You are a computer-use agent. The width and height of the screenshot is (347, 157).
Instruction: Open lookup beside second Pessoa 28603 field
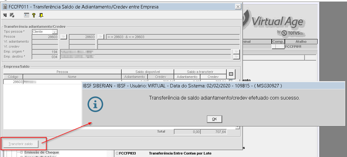point(101,37)
